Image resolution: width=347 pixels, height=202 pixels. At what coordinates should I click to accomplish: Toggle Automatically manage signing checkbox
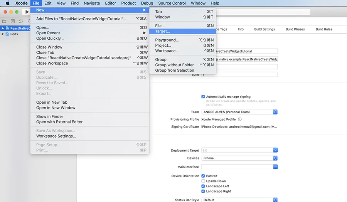pyautogui.click(x=203, y=96)
